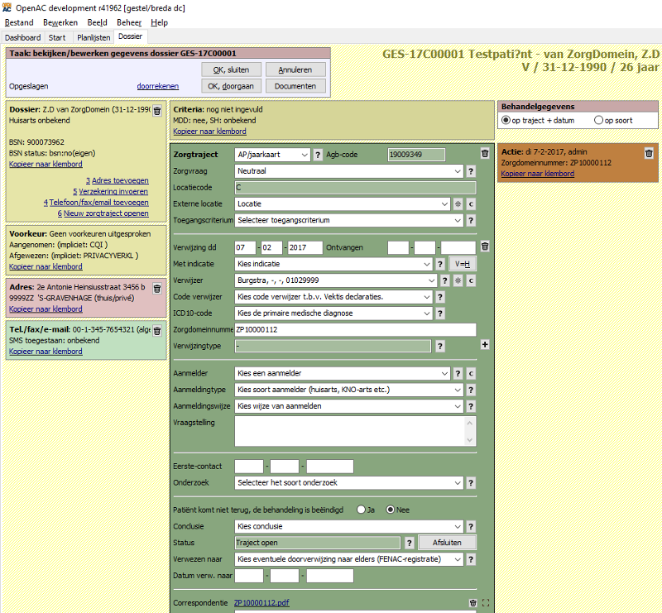Open the ZP10000112.pdf correspondence link

pos(261,603)
